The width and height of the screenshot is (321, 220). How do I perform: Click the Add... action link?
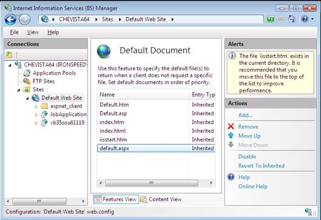pos(245,115)
